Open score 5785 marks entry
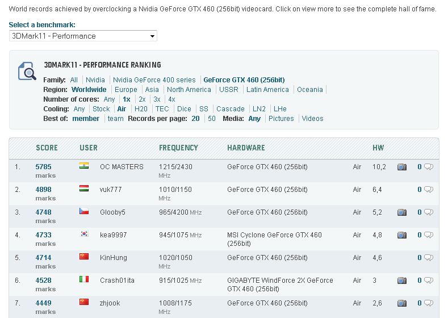This screenshot has height=318, width=448. tap(43, 167)
